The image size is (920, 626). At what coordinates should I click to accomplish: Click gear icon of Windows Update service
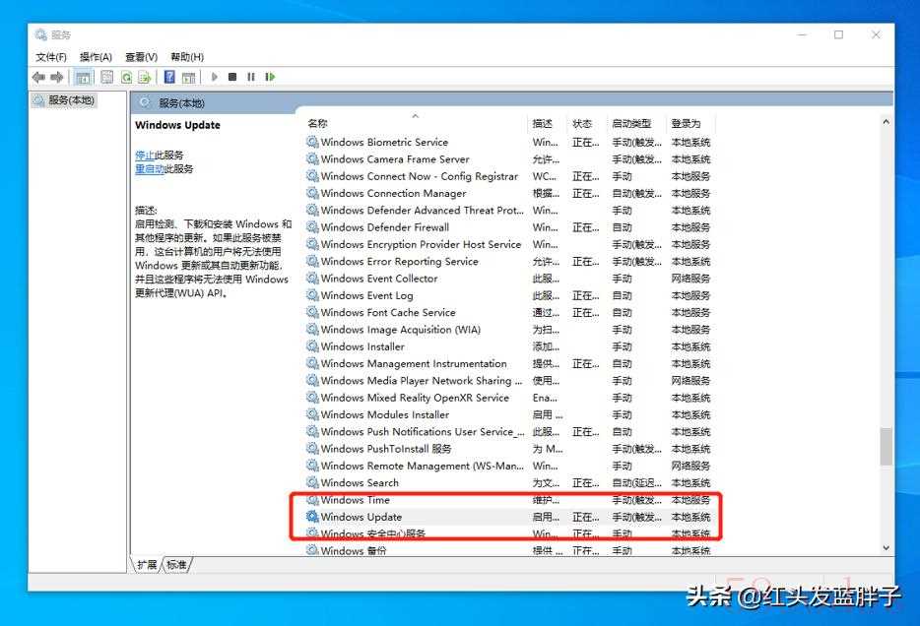coord(312,517)
